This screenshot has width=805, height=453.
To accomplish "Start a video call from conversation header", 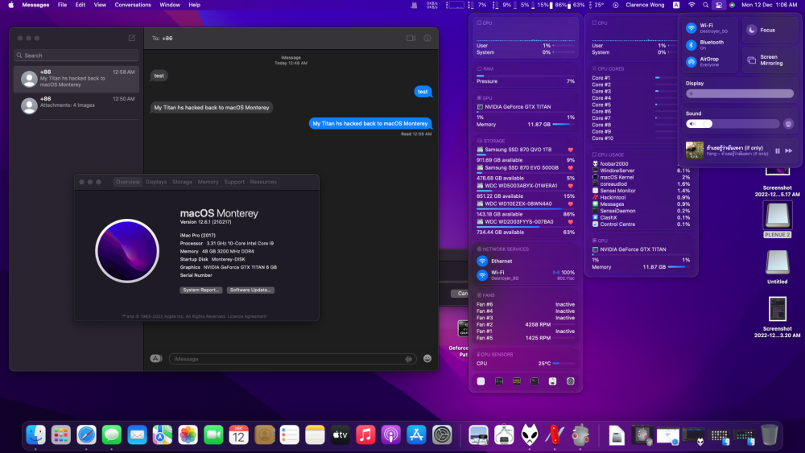I will tap(411, 38).
